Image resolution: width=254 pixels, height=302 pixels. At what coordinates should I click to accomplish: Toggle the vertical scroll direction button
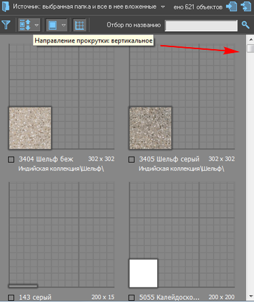(25, 25)
